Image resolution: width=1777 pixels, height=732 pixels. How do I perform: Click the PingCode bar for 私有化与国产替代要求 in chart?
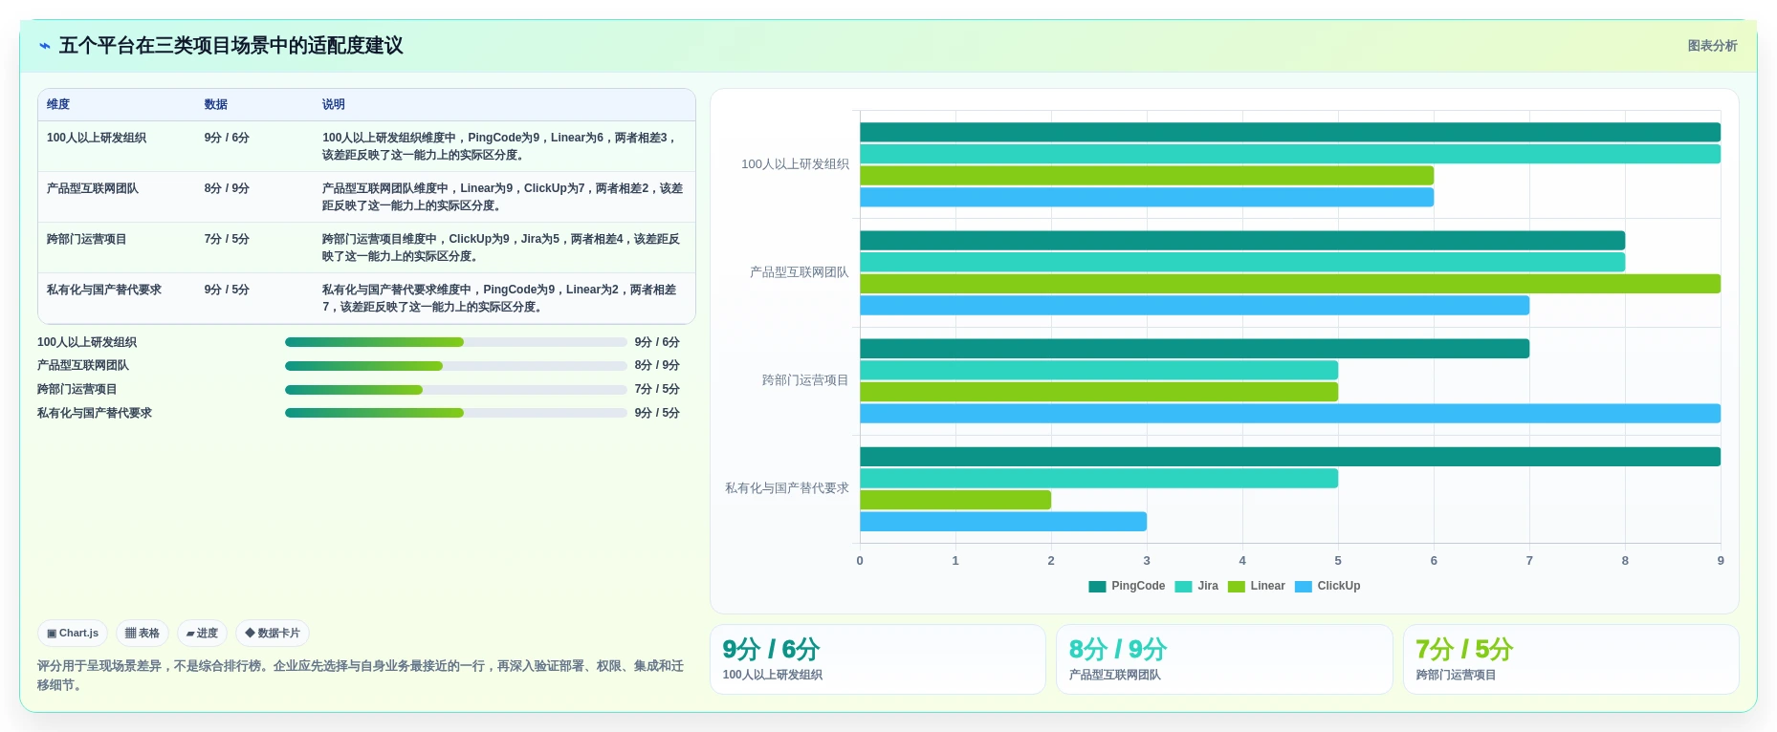coord(1290,457)
